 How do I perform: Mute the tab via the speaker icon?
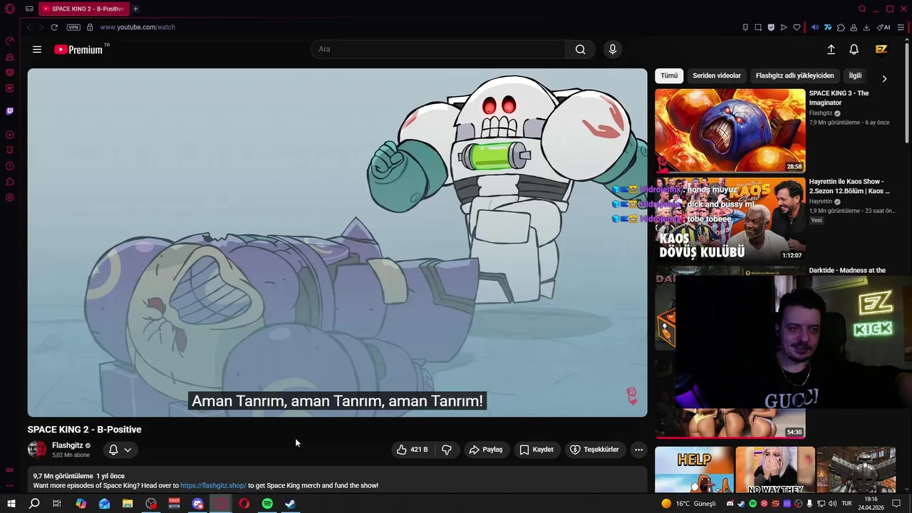(x=815, y=27)
